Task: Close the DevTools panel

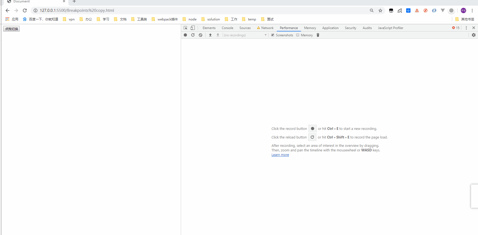Action: pyautogui.click(x=474, y=28)
